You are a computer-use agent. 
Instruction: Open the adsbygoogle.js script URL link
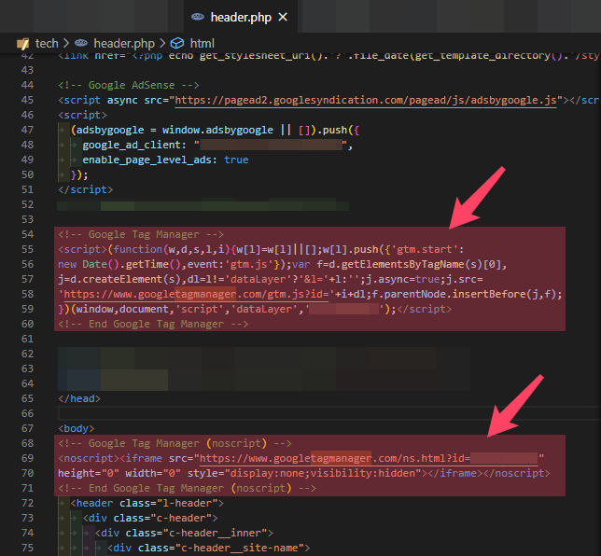click(366, 101)
